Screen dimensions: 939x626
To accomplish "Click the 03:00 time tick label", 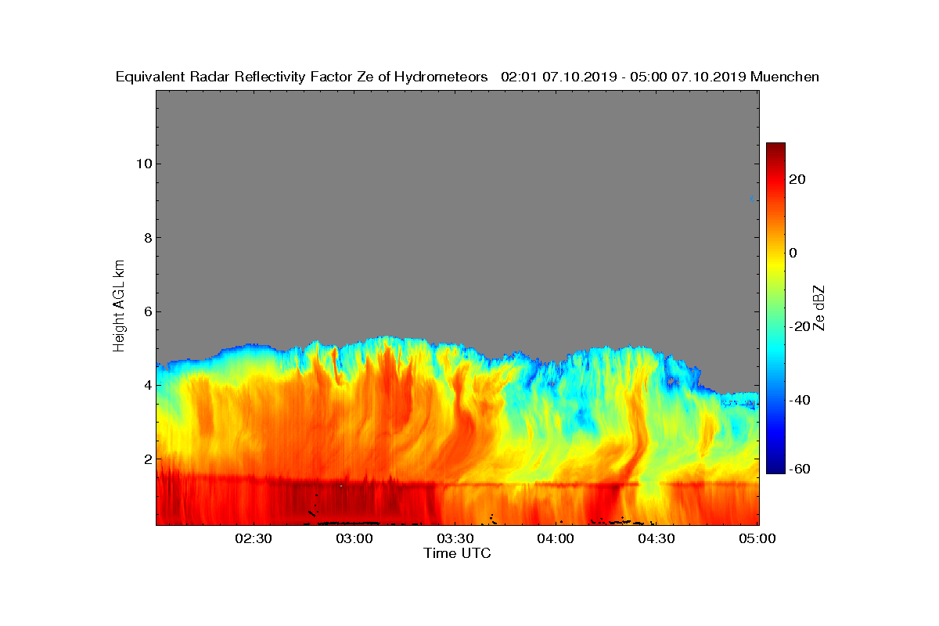I will [354, 539].
